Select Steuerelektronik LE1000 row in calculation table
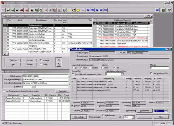174x126 pixels. [x=120, y=85]
